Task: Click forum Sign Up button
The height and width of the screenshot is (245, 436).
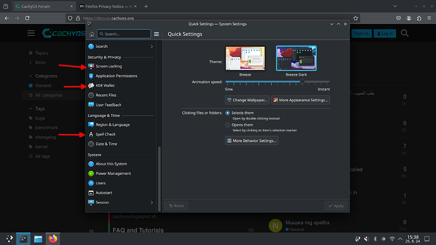Action: pos(361,33)
